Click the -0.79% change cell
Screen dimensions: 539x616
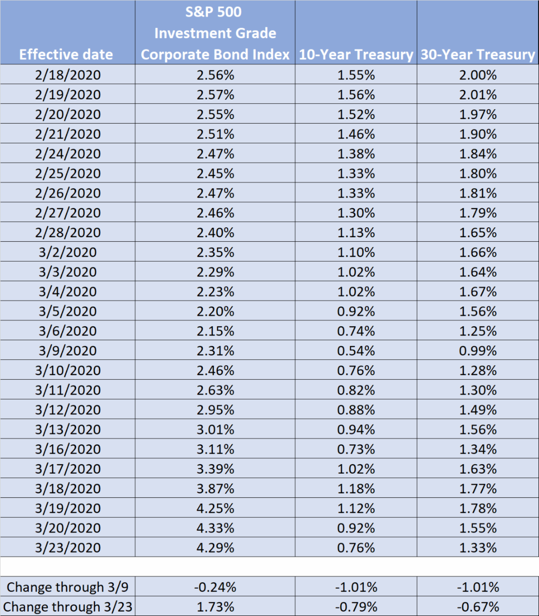356,607
